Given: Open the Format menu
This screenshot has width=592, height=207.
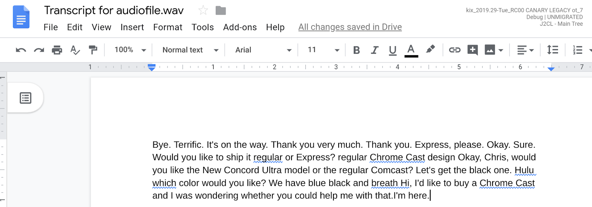Looking at the screenshot, I should tap(168, 27).
